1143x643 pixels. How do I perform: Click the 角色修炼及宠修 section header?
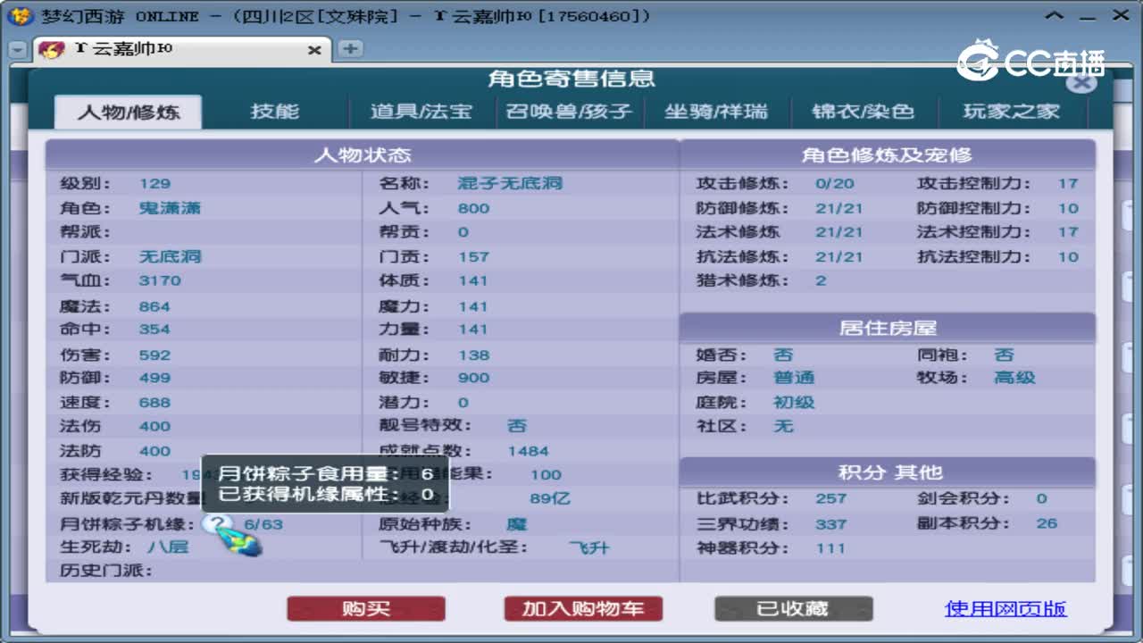coord(887,154)
